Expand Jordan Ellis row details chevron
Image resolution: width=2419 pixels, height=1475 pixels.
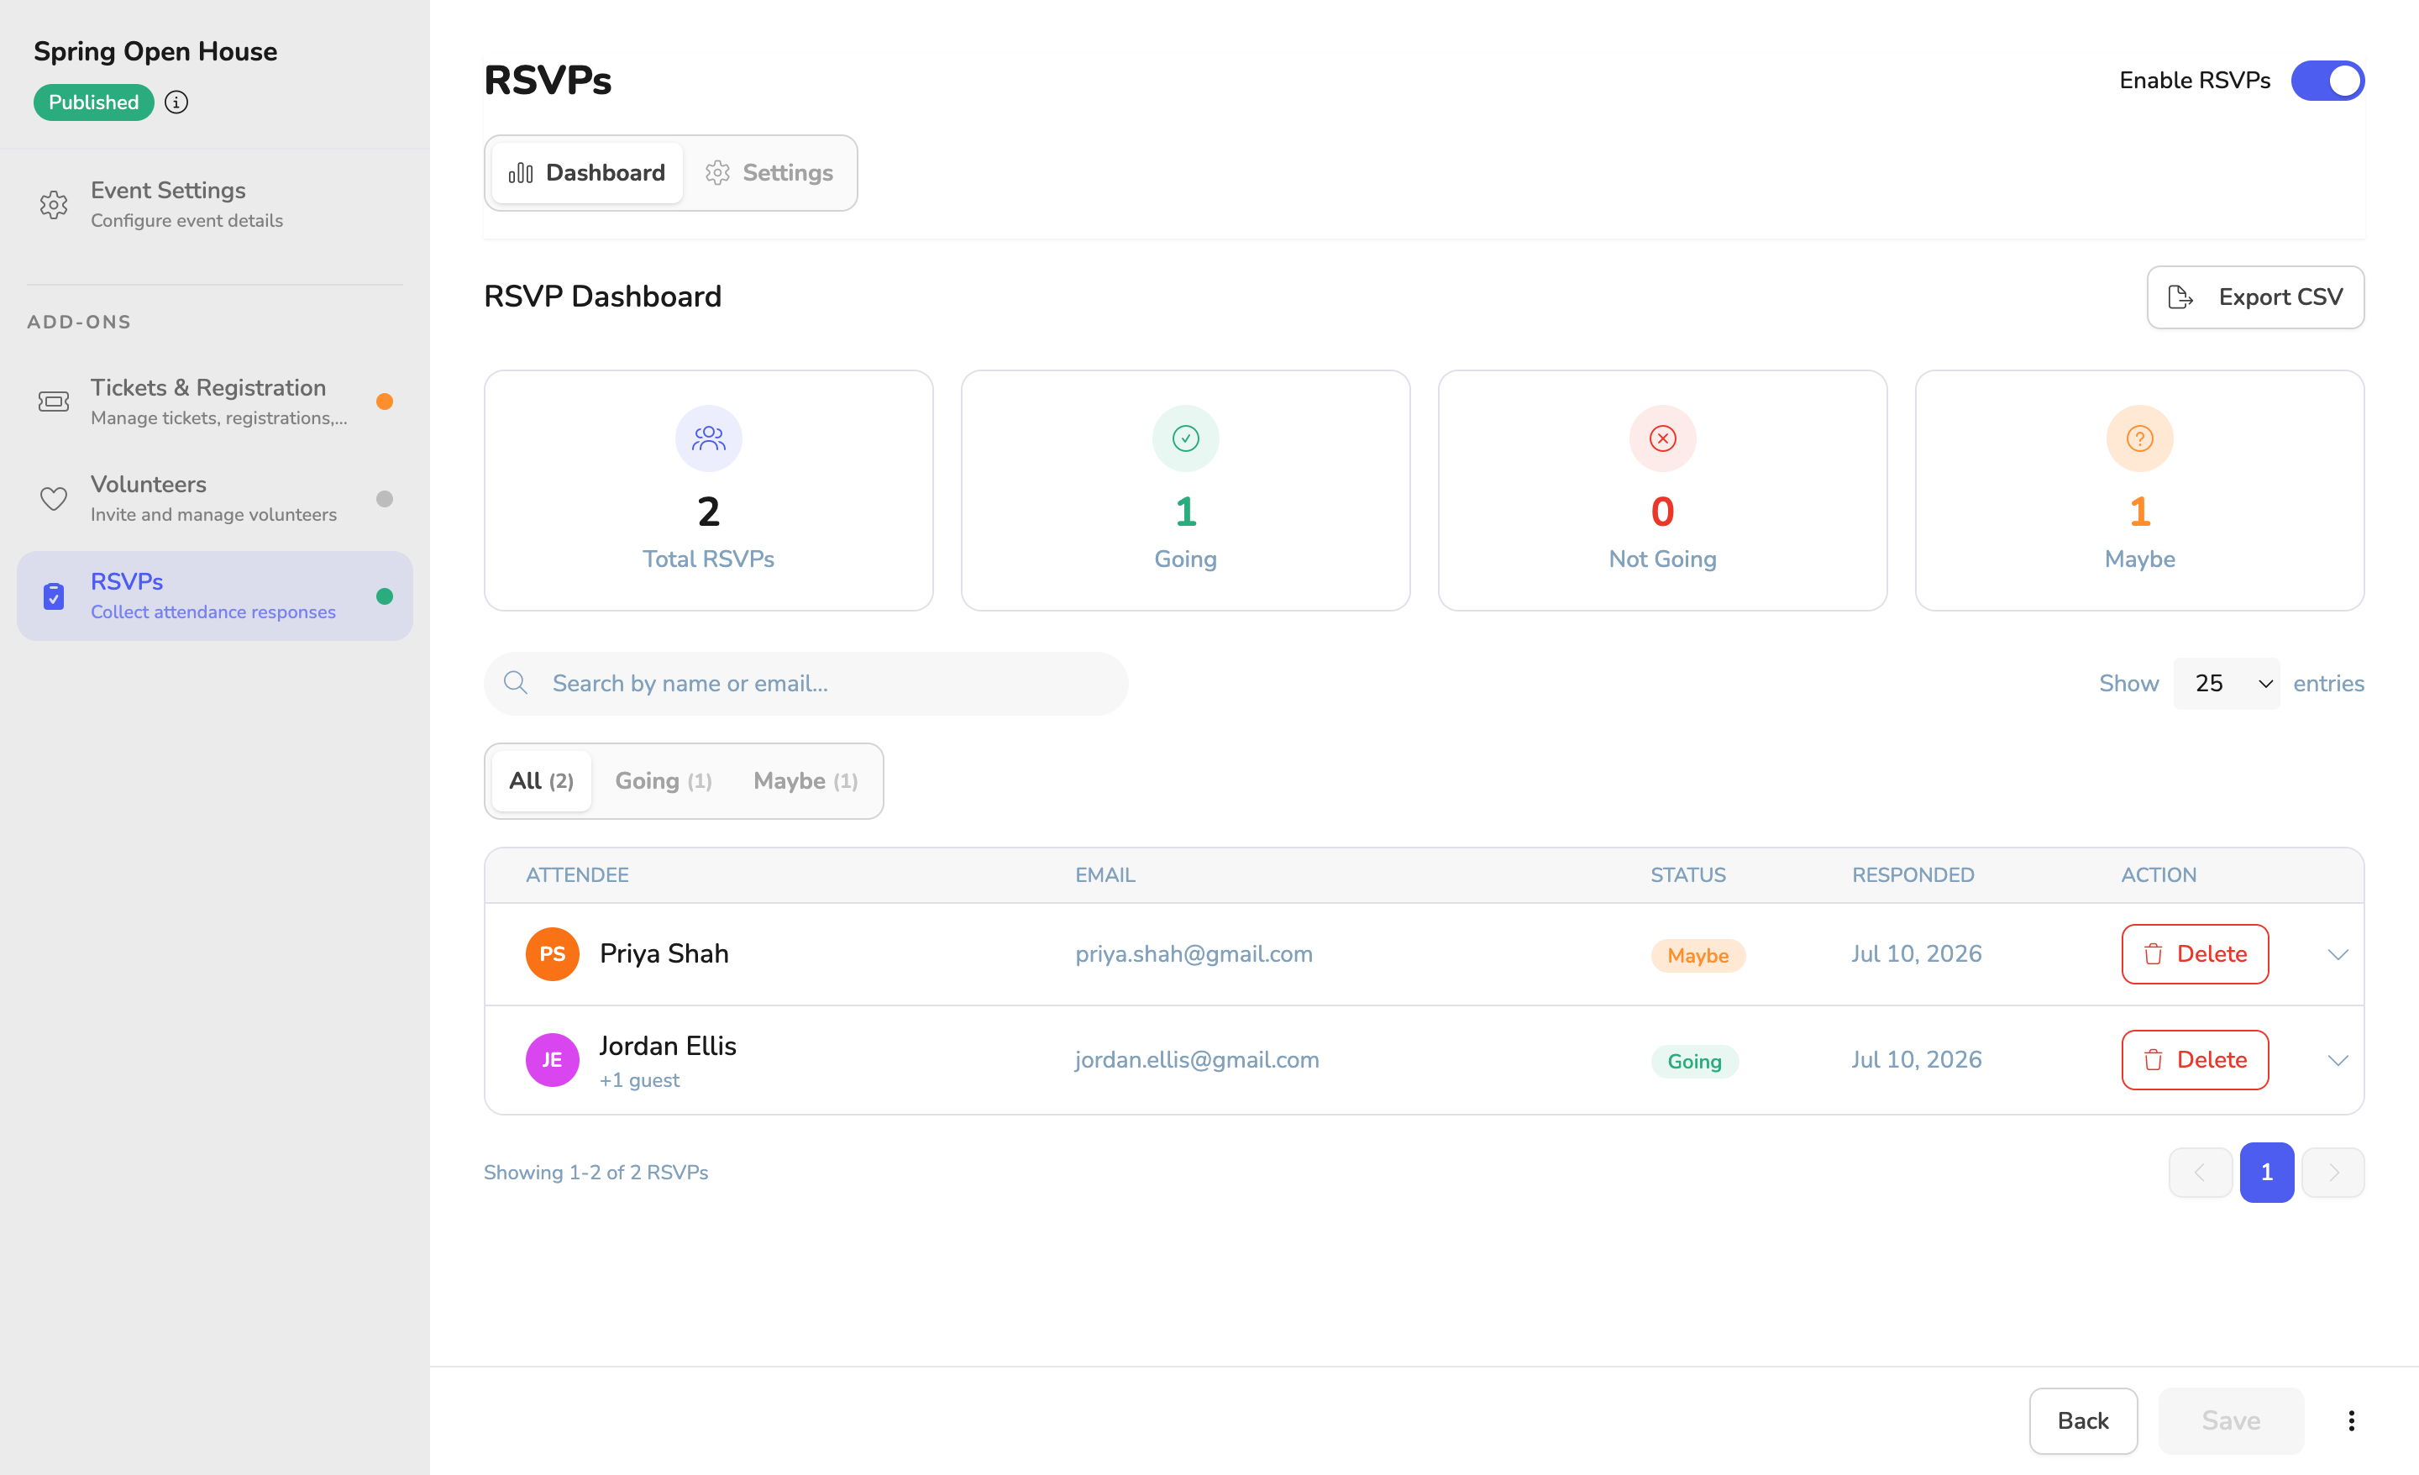(x=2338, y=1059)
